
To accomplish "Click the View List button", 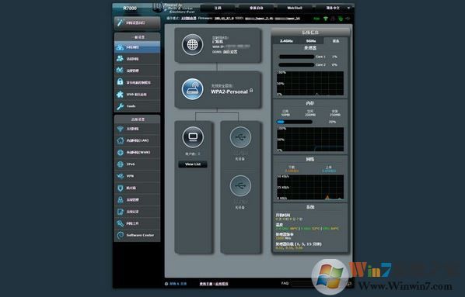I will (193, 164).
